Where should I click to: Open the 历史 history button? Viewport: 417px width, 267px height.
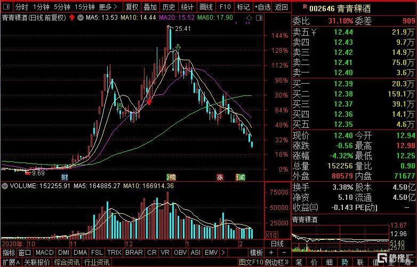169,7
